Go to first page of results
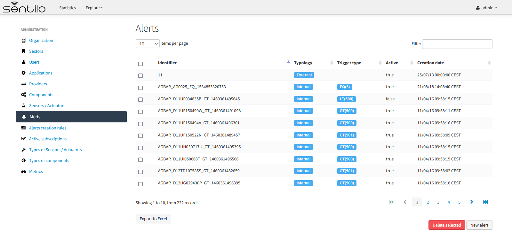The height and width of the screenshot is (240, 512). tap(391, 202)
